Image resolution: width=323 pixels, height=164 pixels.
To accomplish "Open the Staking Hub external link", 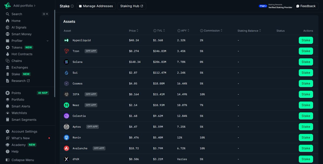I will click(132, 6).
